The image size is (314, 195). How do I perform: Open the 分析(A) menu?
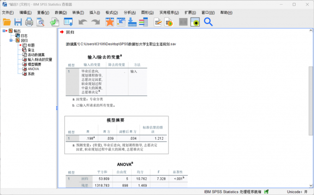130,12
